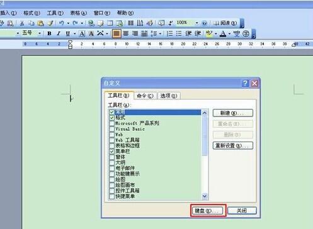Open the 窗口(W) menu
Viewport: 313px width, 229px height.
pyautogui.click(x=101, y=13)
